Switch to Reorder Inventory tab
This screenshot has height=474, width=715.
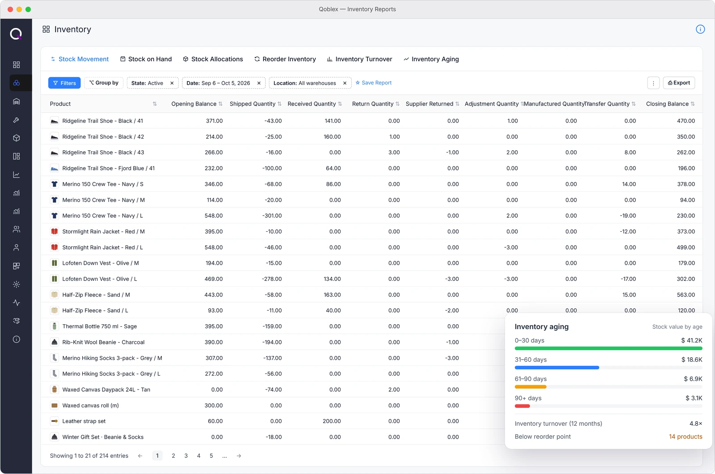[x=285, y=59]
